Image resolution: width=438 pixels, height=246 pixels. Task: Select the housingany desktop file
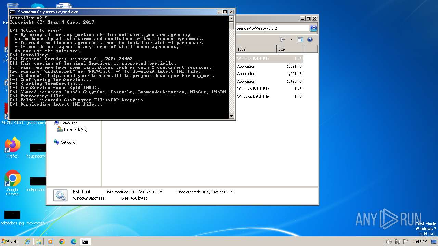tap(37, 151)
